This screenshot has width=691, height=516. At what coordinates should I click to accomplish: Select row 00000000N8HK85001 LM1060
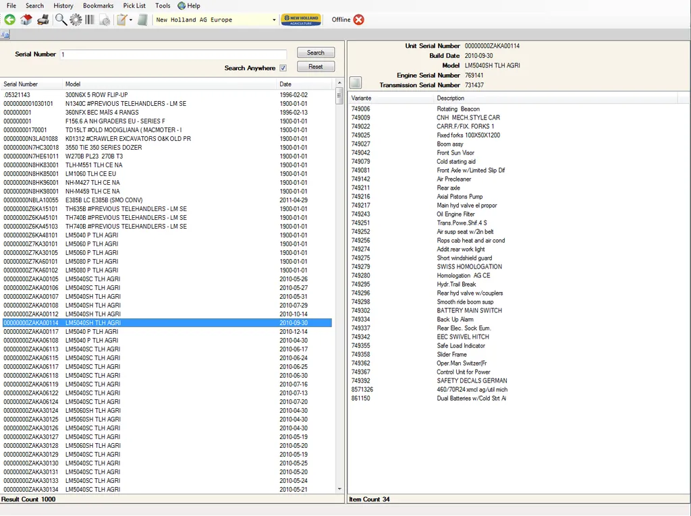pos(167,173)
